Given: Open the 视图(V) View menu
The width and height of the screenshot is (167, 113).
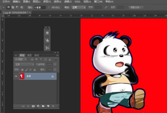Looking at the screenshot, I should coord(87,2).
